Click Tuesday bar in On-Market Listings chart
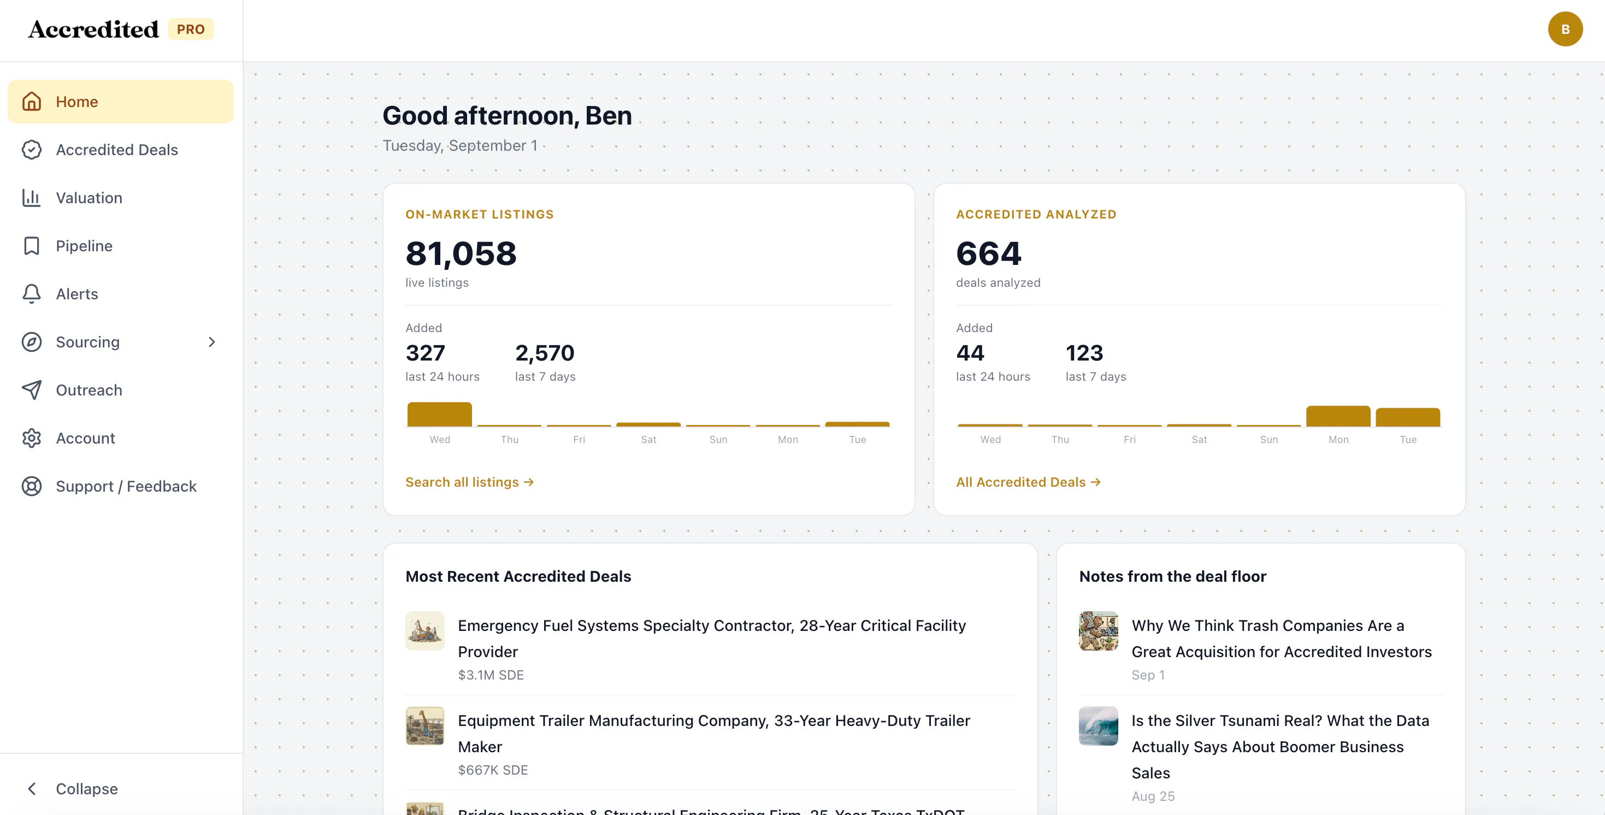1605x815 pixels. tap(857, 424)
